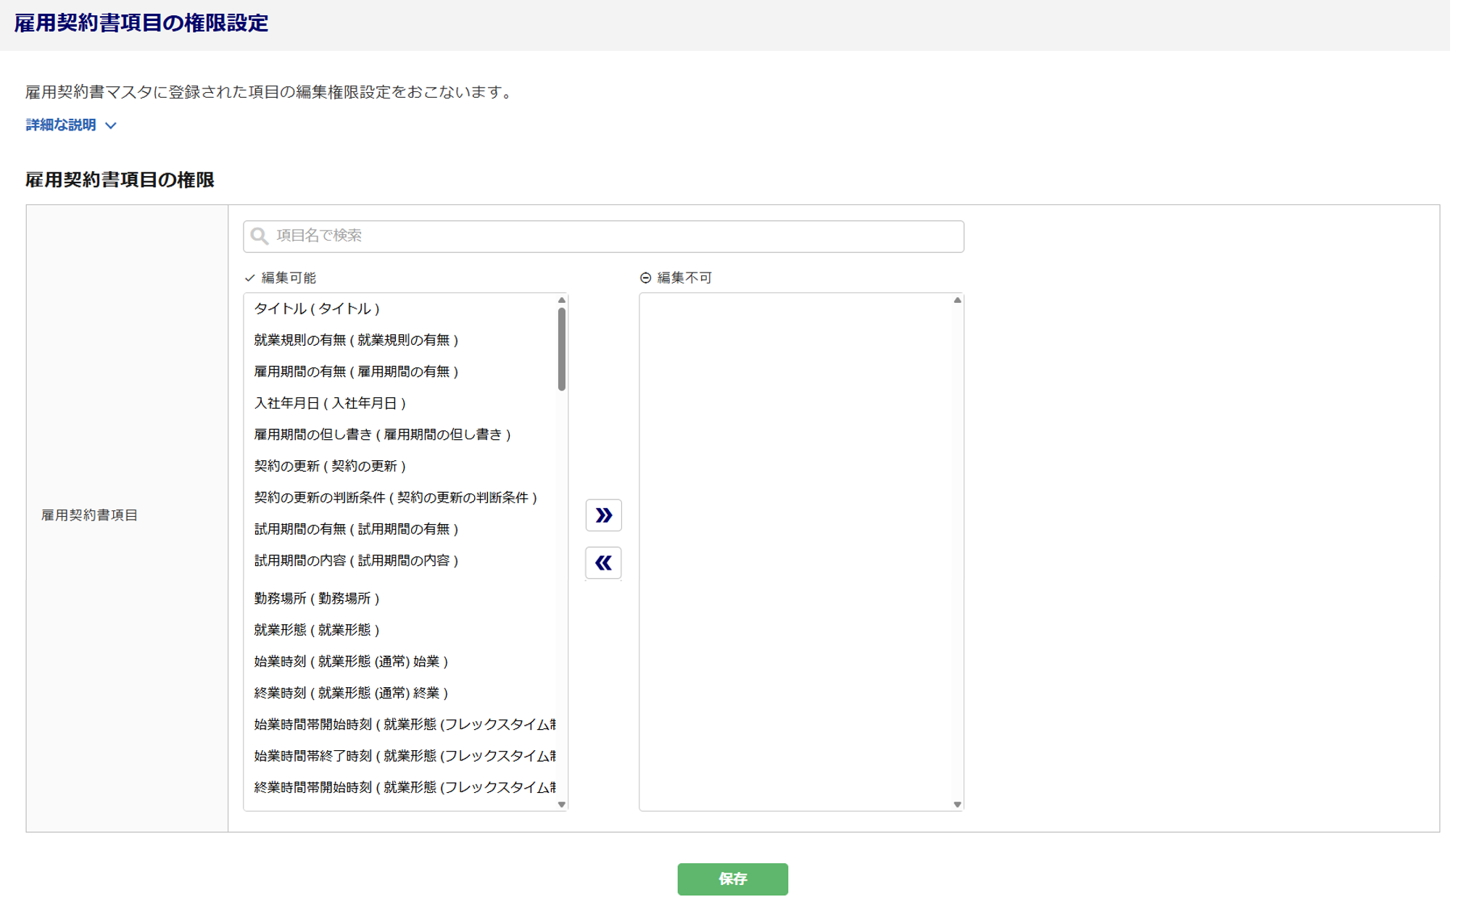Click the editable list scroll-up arrow
Viewport: 1458px width, 906px height.
tap(562, 300)
